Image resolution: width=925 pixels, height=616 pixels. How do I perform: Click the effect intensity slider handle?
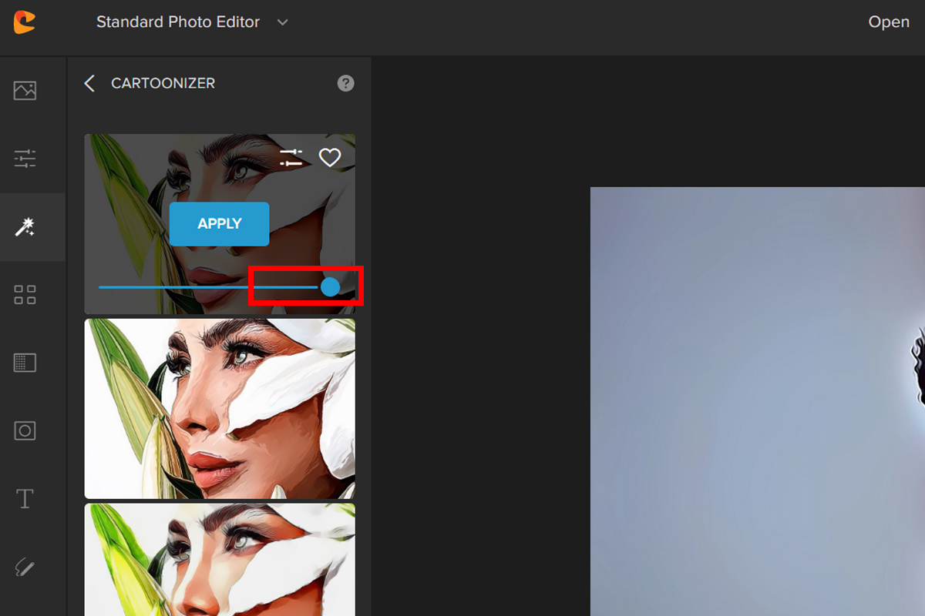click(x=330, y=287)
